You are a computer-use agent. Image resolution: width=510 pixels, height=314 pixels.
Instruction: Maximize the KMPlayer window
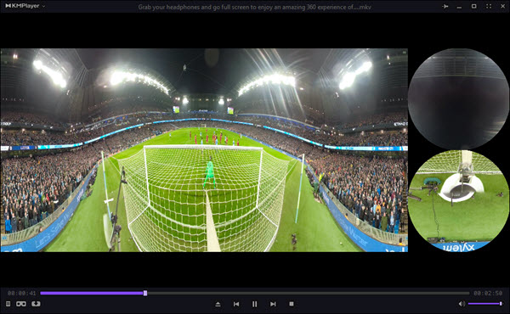[x=474, y=6]
